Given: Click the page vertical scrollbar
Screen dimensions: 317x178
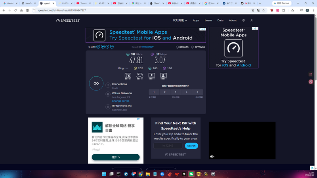Looking at the screenshot, I should [x=315, y=48].
